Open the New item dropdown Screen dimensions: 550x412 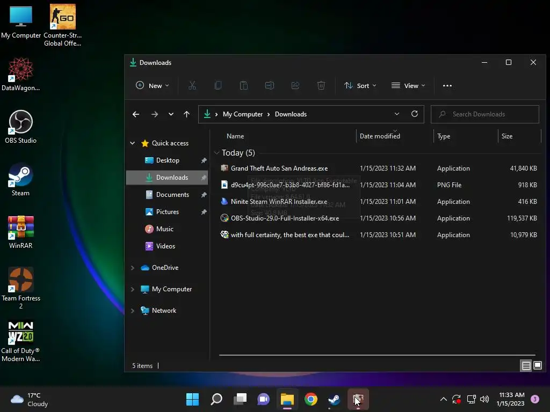tap(153, 85)
